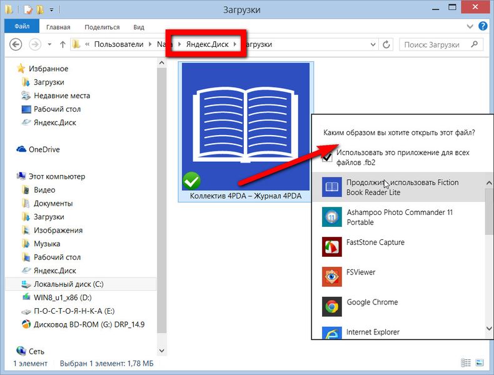The height and width of the screenshot is (375, 494).
Task: Open recent locations dropdown arrow
Action: (x=49, y=44)
